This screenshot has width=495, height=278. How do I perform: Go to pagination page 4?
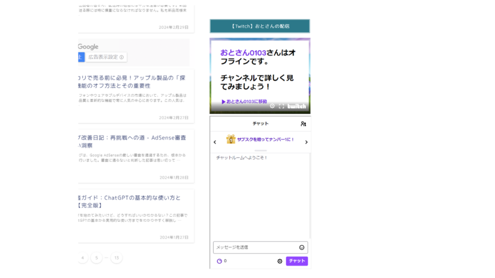coord(83,258)
